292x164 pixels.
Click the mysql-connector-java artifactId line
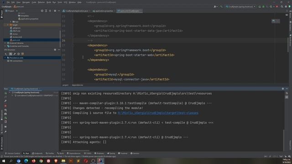132,79
